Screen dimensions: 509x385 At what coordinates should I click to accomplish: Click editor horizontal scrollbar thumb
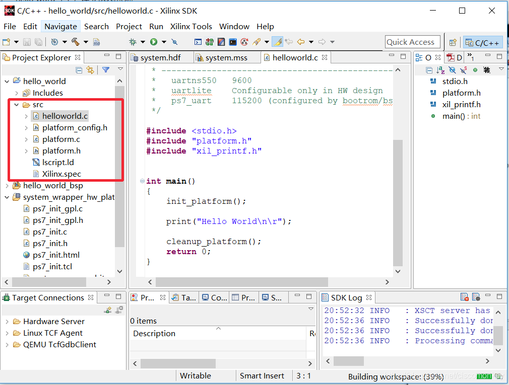click(241, 282)
